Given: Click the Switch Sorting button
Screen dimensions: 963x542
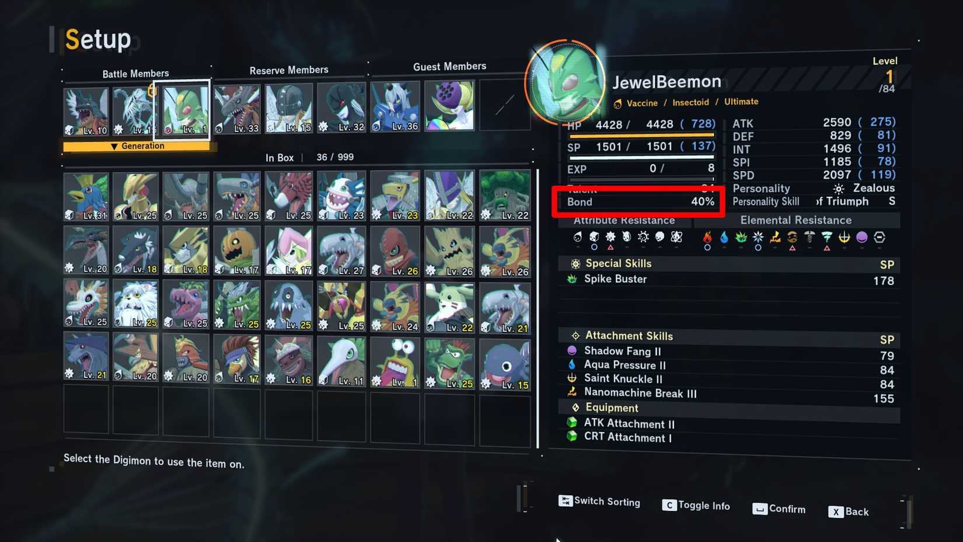Looking at the screenshot, I should (x=599, y=501).
